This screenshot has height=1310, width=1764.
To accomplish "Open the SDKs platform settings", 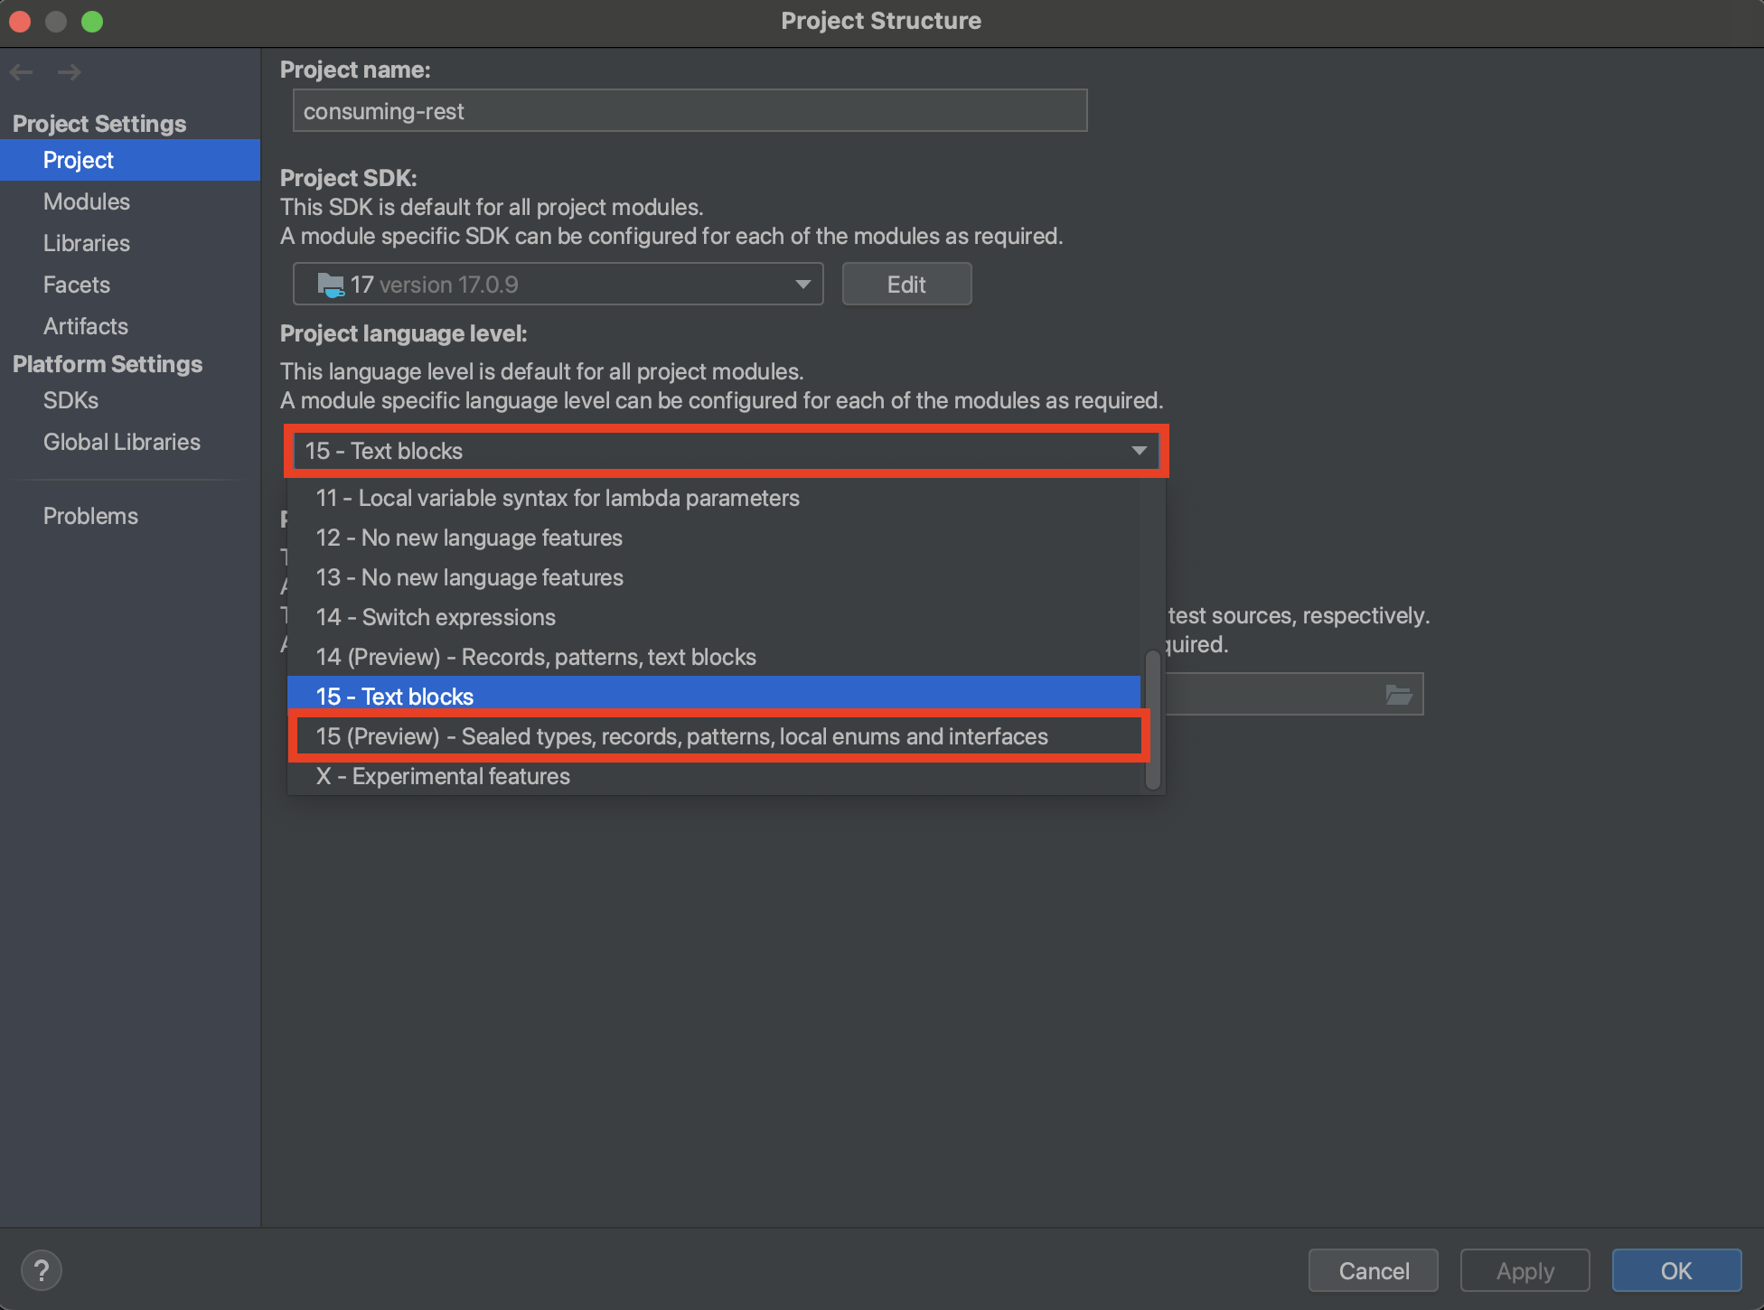I will tap(70, 400).
